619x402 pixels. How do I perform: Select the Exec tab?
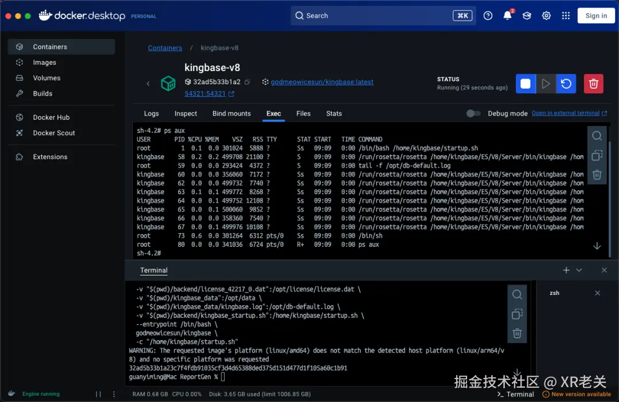click(x=273, y=113)
